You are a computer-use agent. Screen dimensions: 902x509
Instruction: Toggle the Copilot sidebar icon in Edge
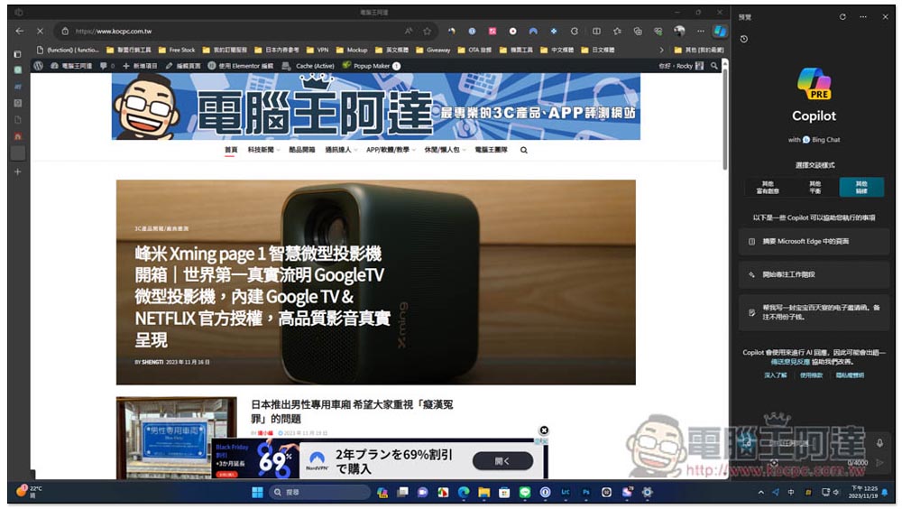coord(719,31)
